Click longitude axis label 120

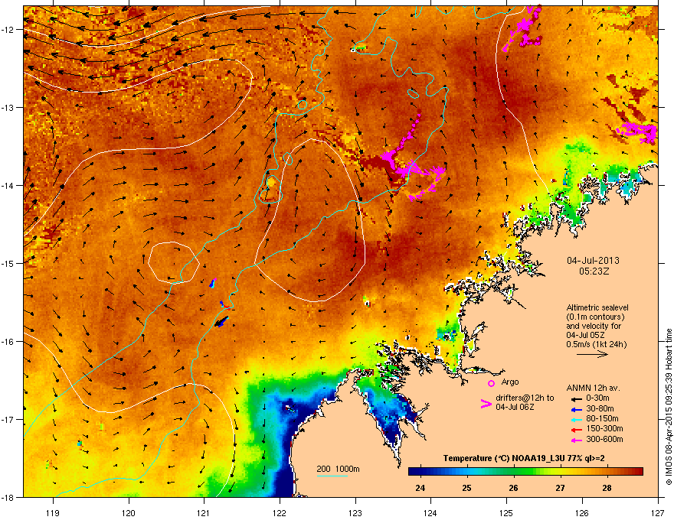pos(129,512)
